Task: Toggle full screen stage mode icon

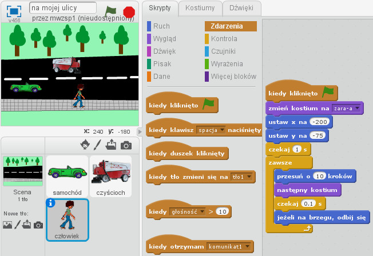Action: pyautogui.click(x=14, y=11)
